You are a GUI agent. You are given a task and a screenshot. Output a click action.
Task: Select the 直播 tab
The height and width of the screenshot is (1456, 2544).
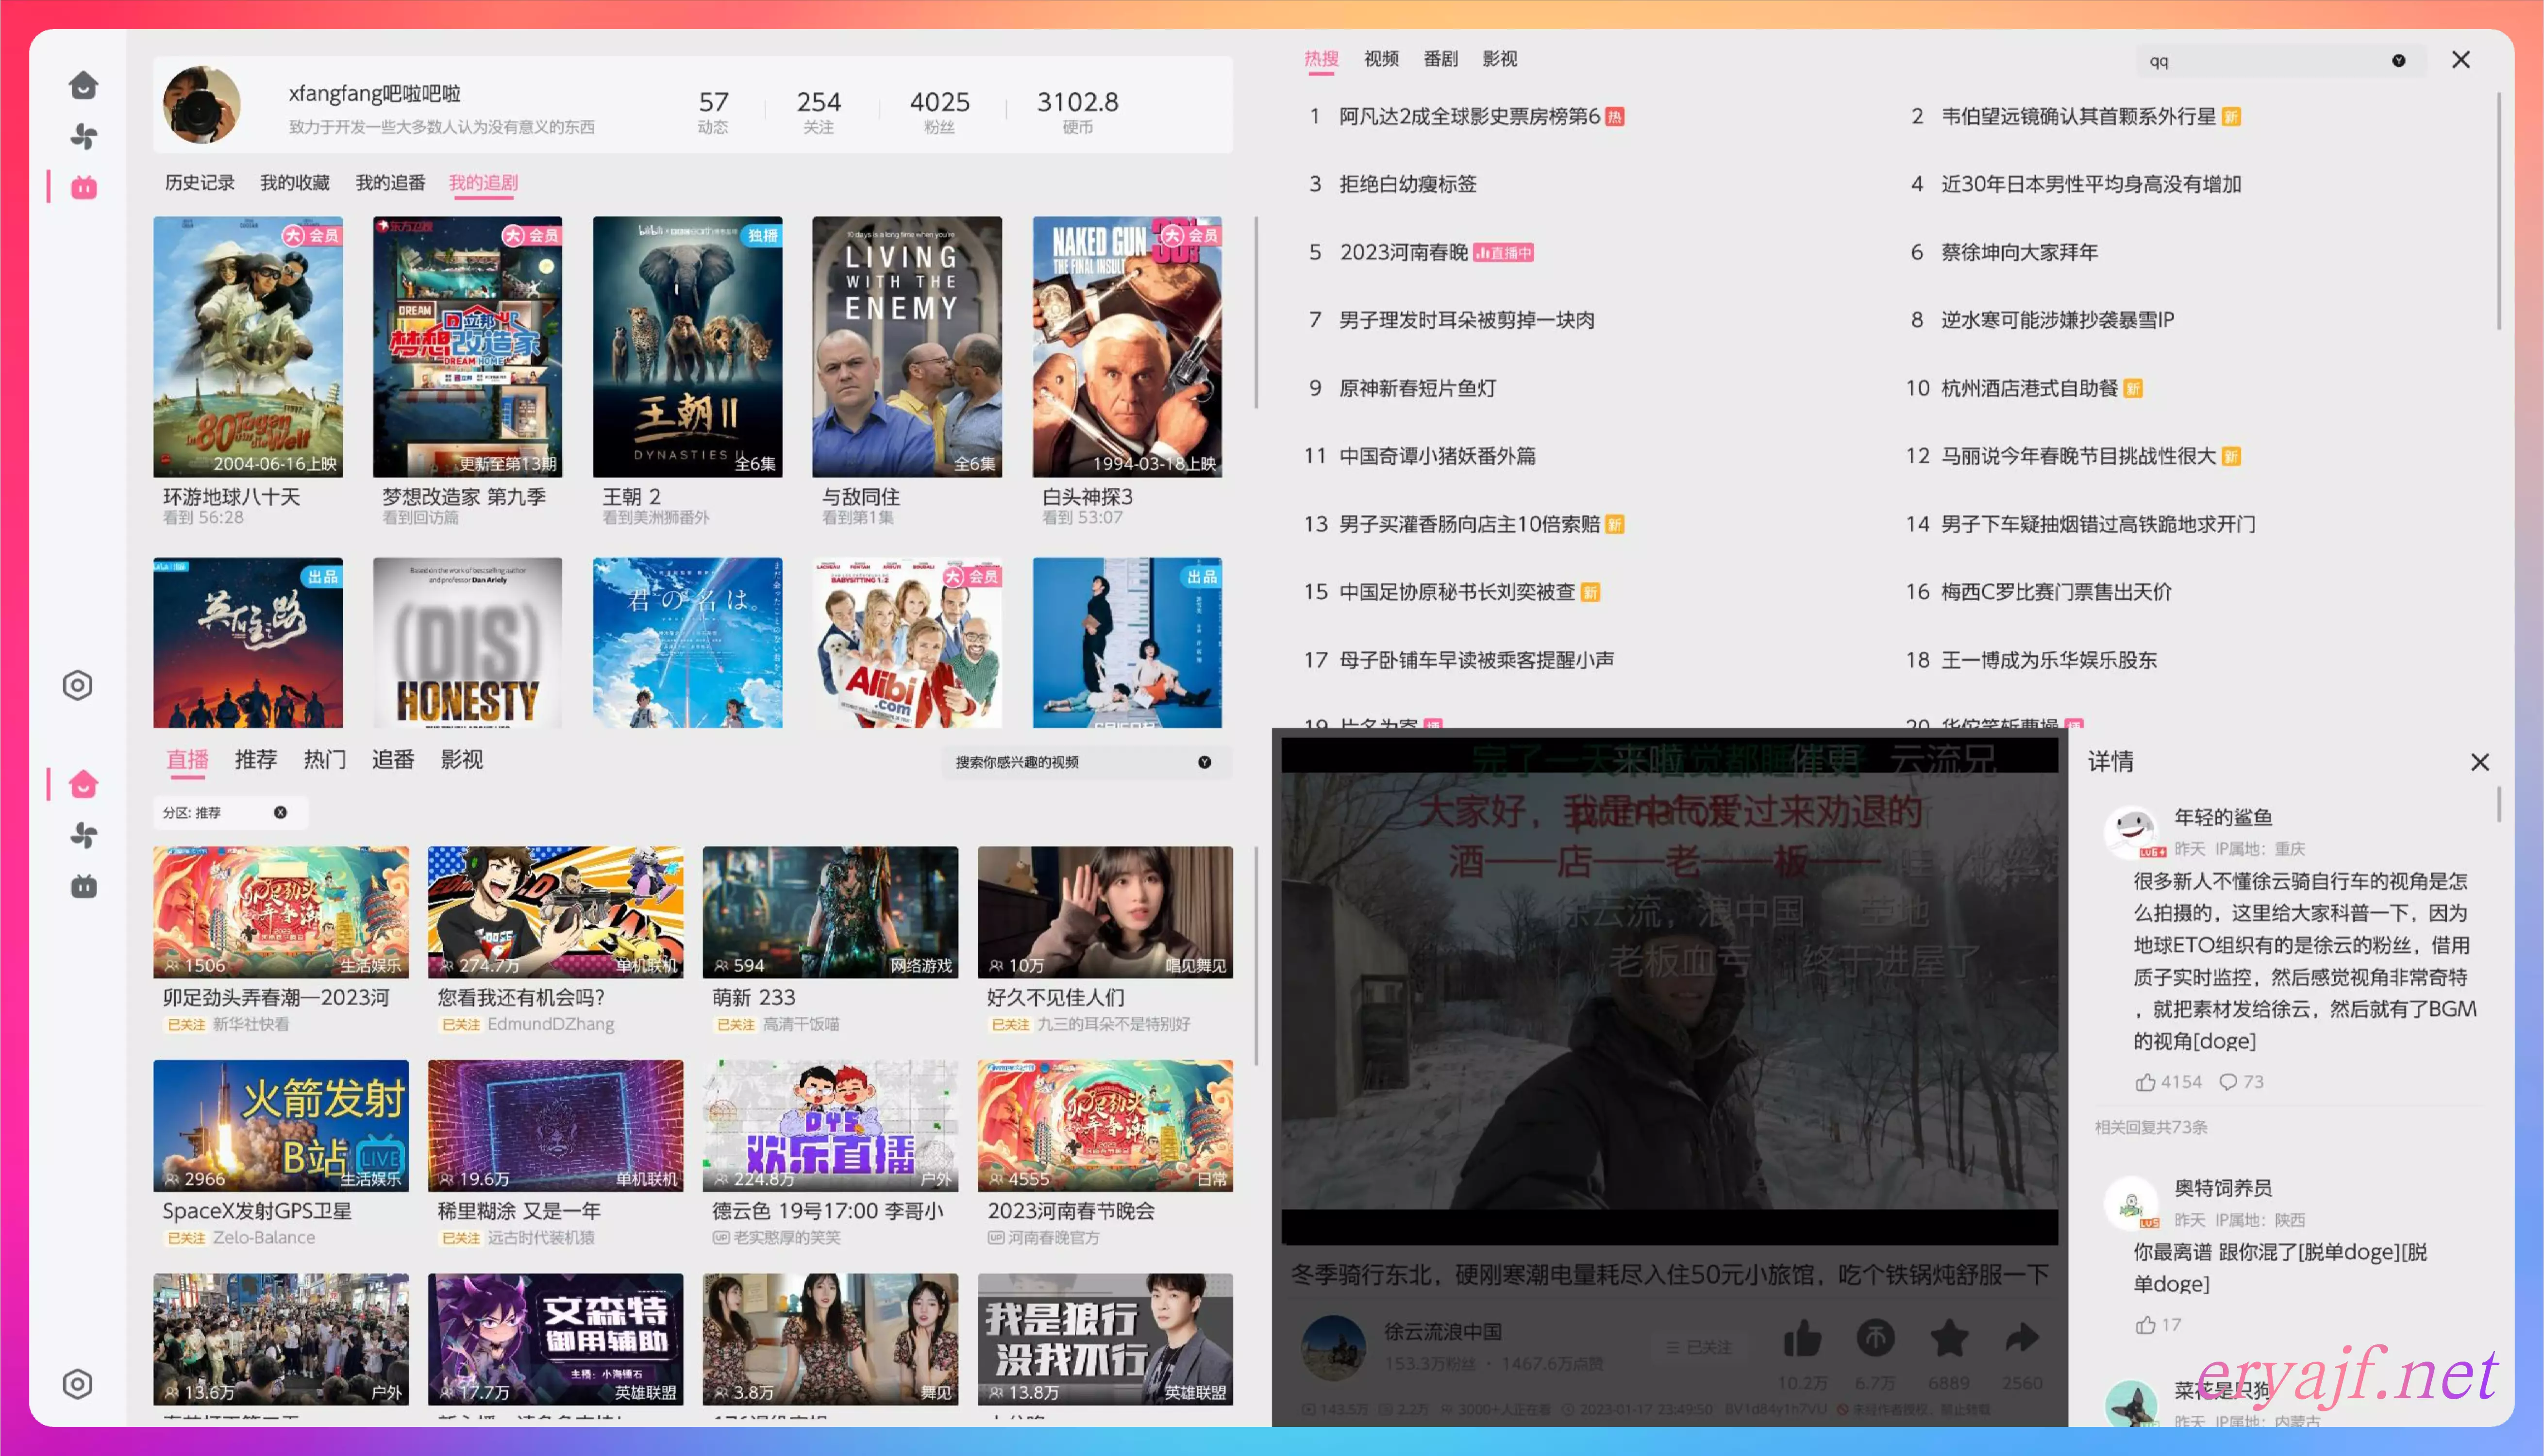[187, 760]
